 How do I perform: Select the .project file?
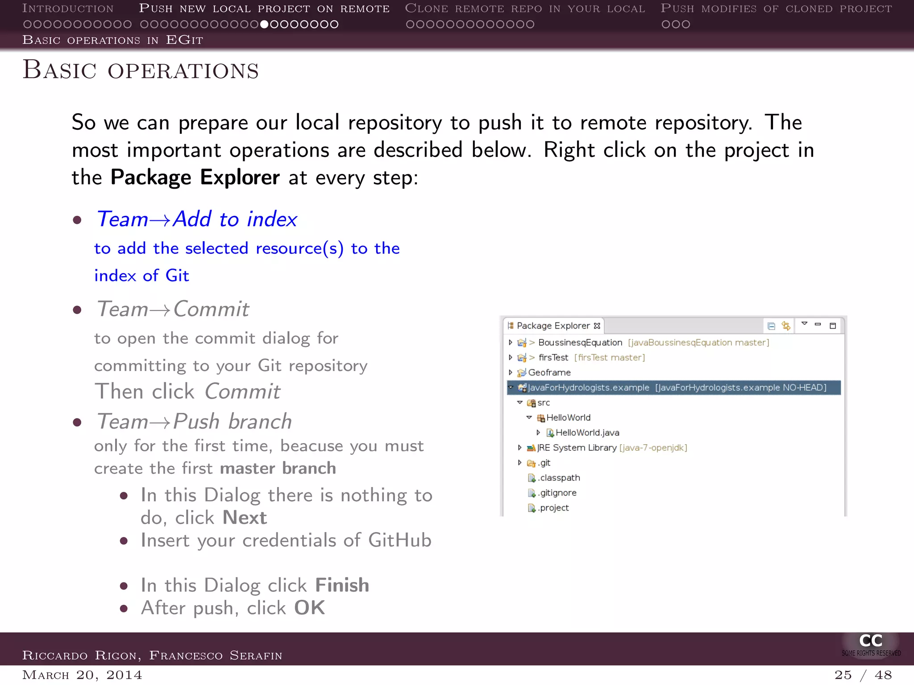[x=553, y=508]
